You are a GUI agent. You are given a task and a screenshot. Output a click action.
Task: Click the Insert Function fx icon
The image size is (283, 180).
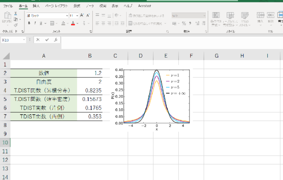click(56, 40)
